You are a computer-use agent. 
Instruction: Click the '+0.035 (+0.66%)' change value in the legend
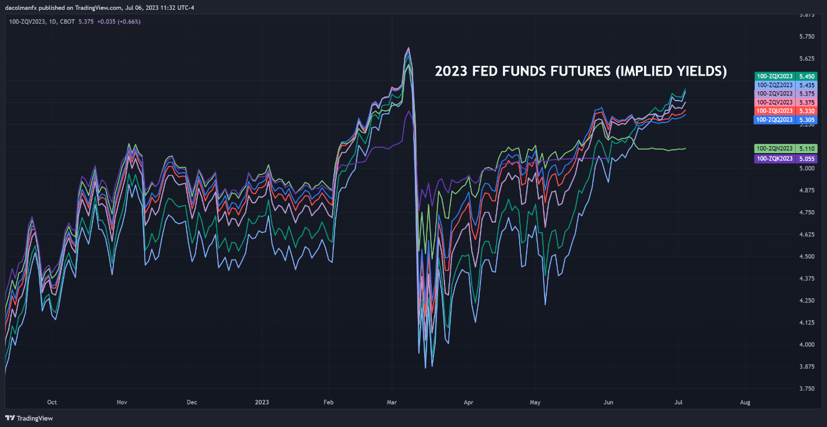[119, 21]
